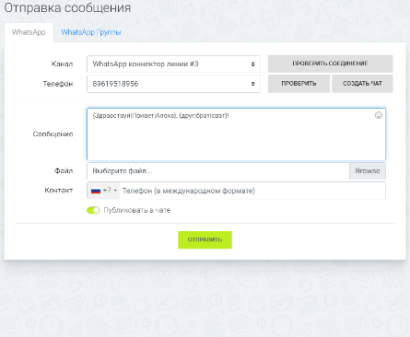410x337 pixels.
Task: Switch to WhatsApp Группы tab
Action: (91, 32)
